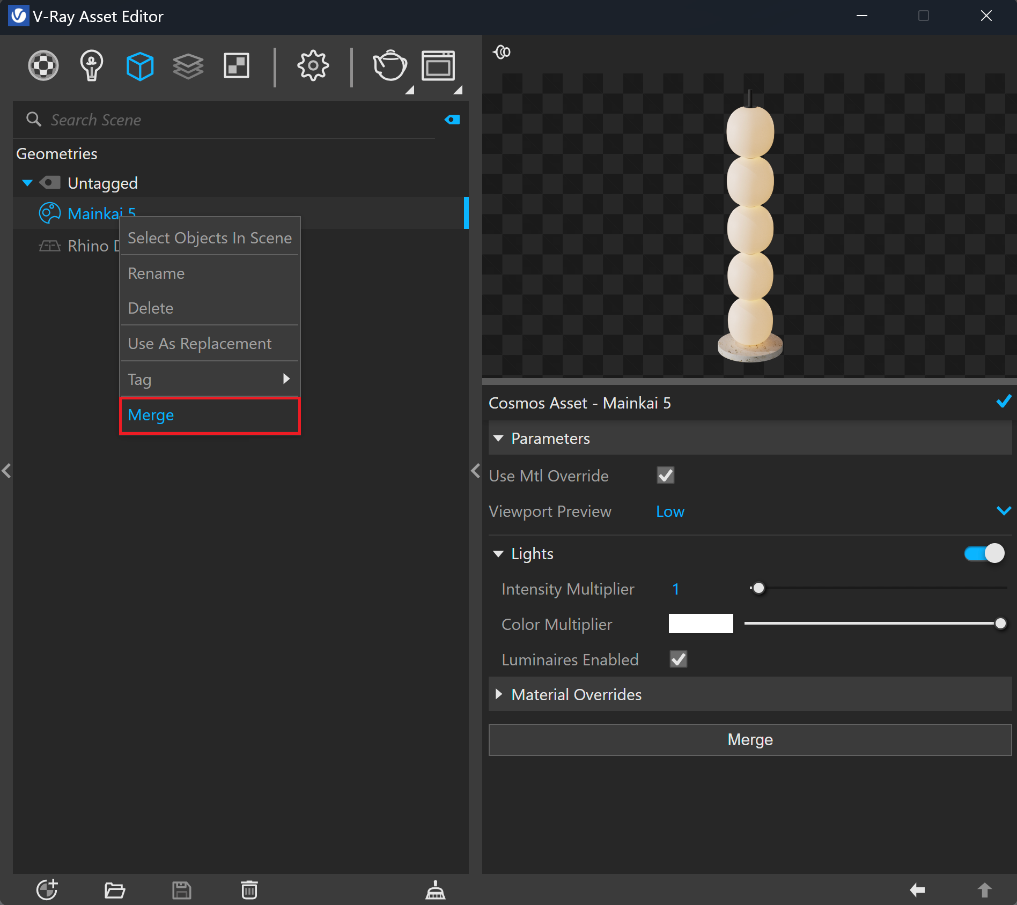Click the save asset floppy icon
Image resolution: width=1017 pixels, height=905 pixels.
(x=182, y=890)
